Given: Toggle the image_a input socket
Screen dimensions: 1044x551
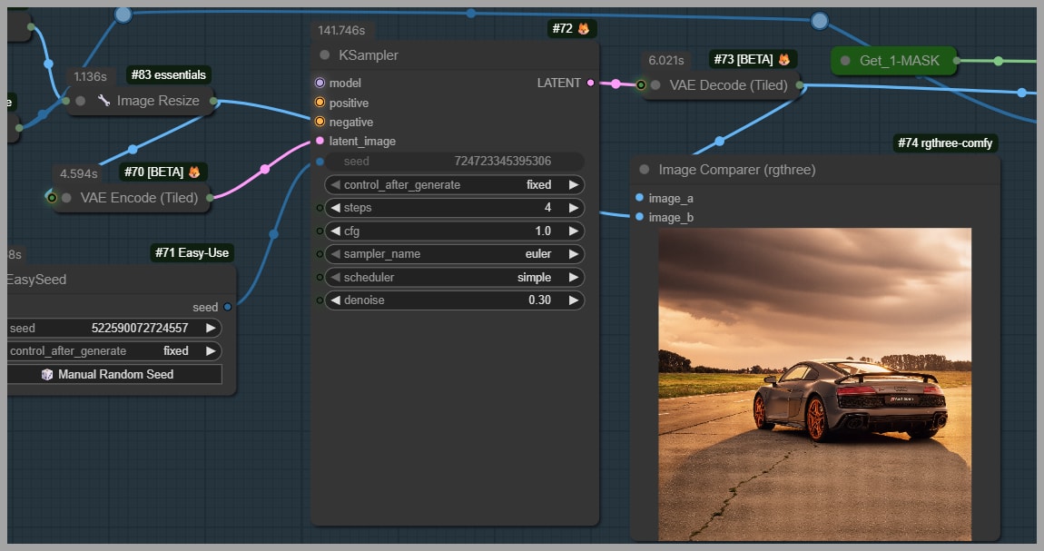Looking at the screenshot, I should pyautogui.click(x=639, y=198).
